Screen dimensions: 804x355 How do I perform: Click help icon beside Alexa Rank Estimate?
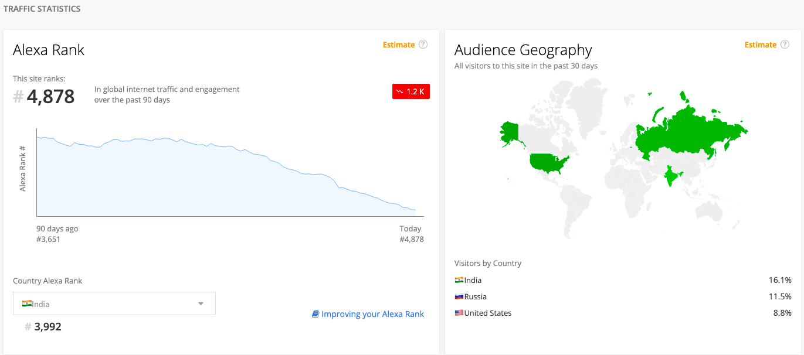point(423,45)
